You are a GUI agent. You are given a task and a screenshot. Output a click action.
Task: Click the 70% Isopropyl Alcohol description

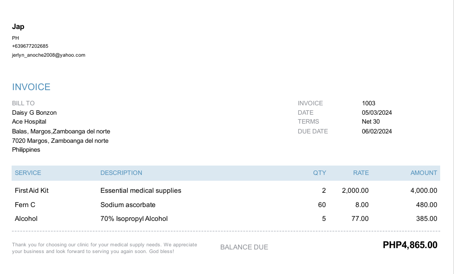134,219
